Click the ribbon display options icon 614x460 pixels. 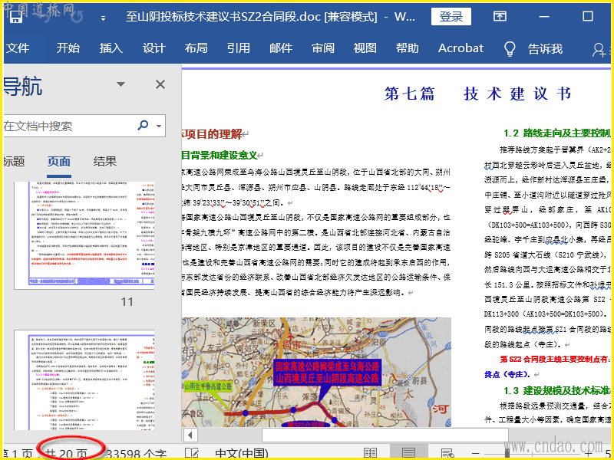tap(500, 16)
